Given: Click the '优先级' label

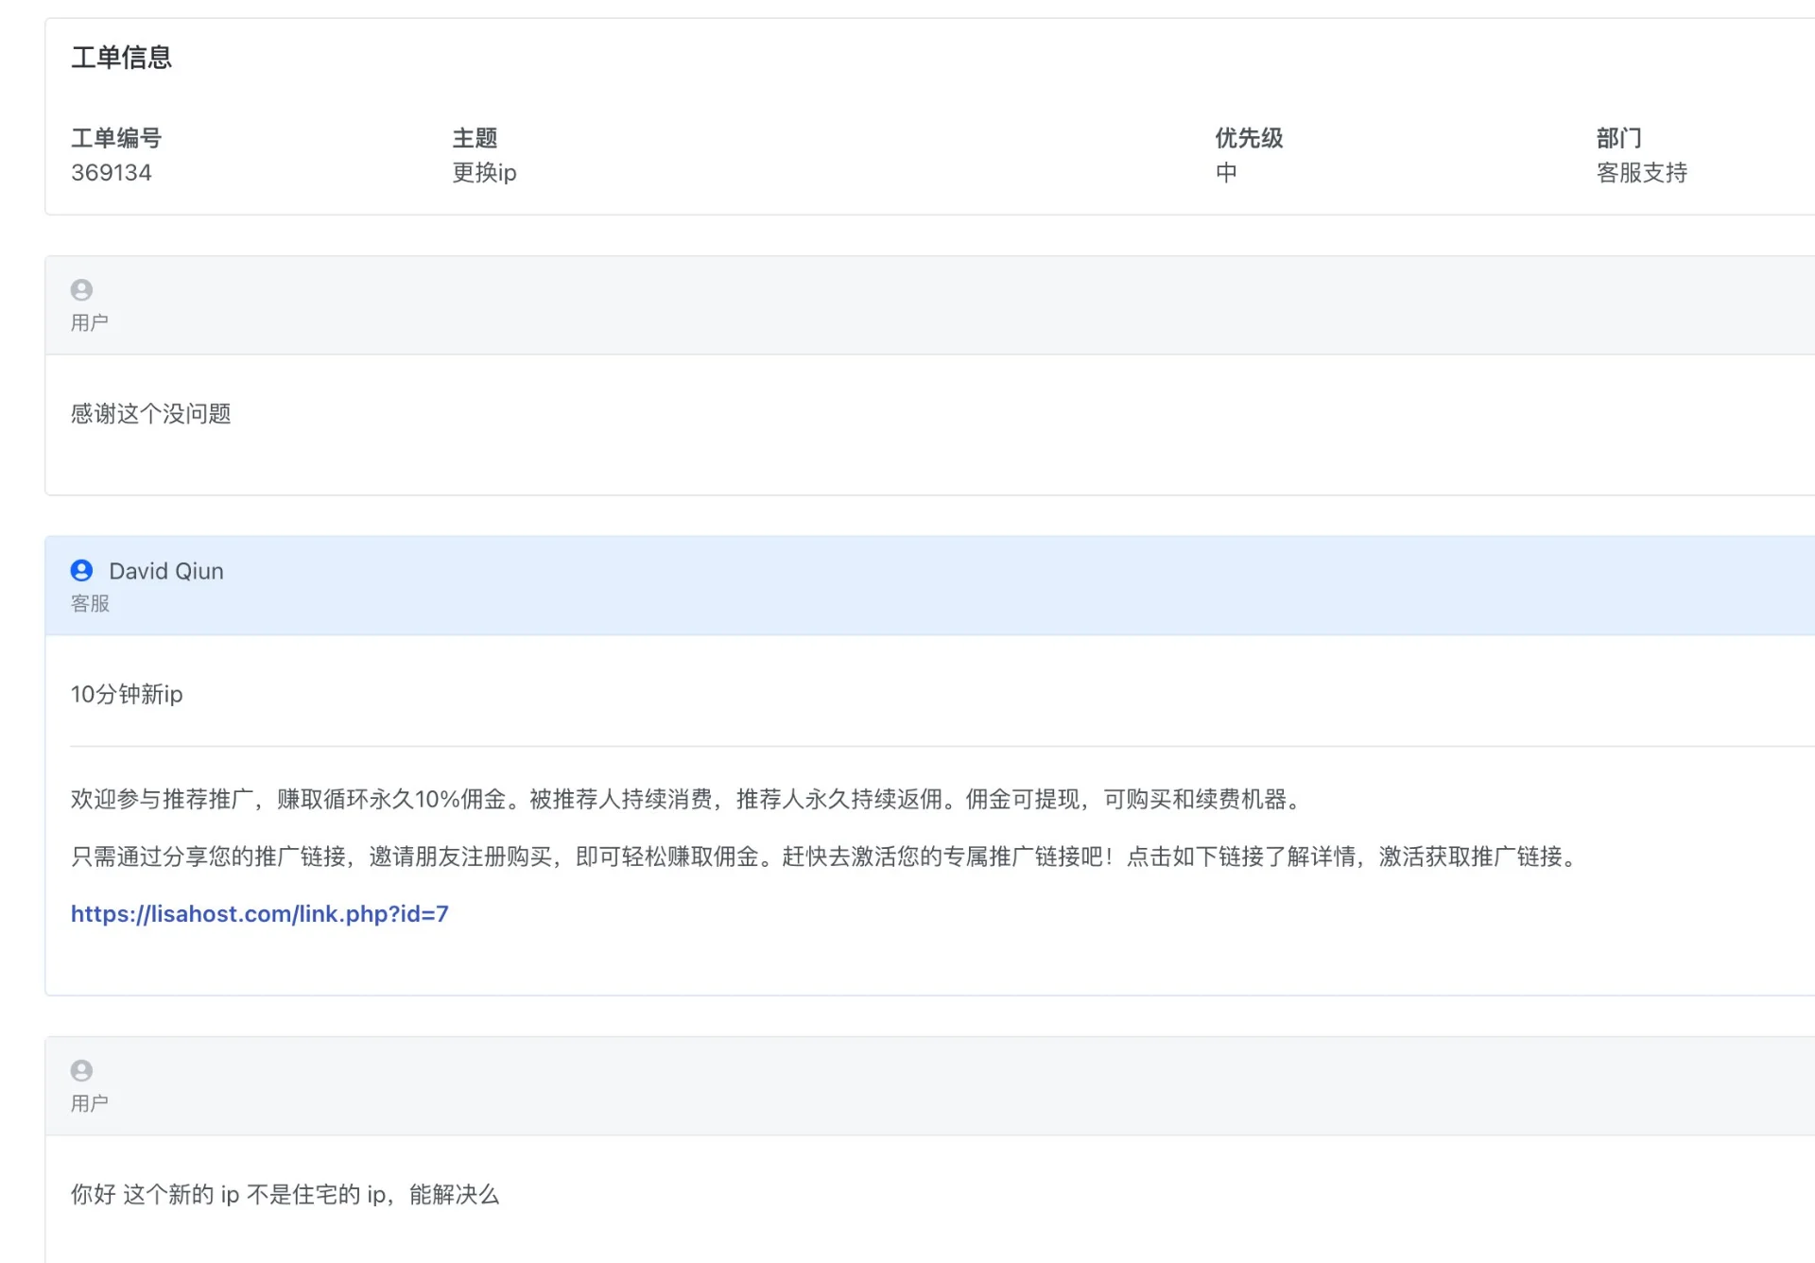Looking at the screenshot, I should (1249, 138).
